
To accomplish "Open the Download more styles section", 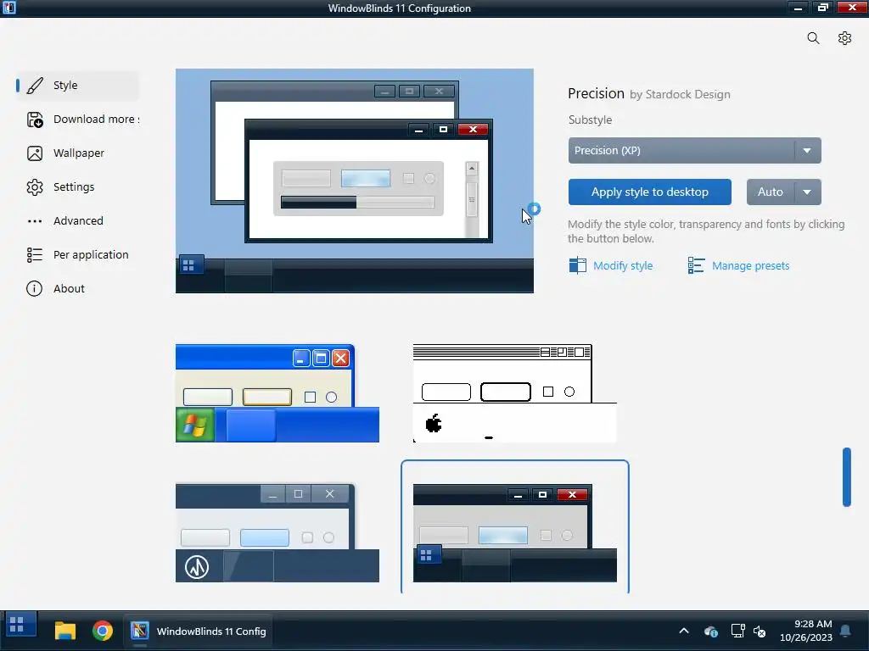I will tap(77, 119).
